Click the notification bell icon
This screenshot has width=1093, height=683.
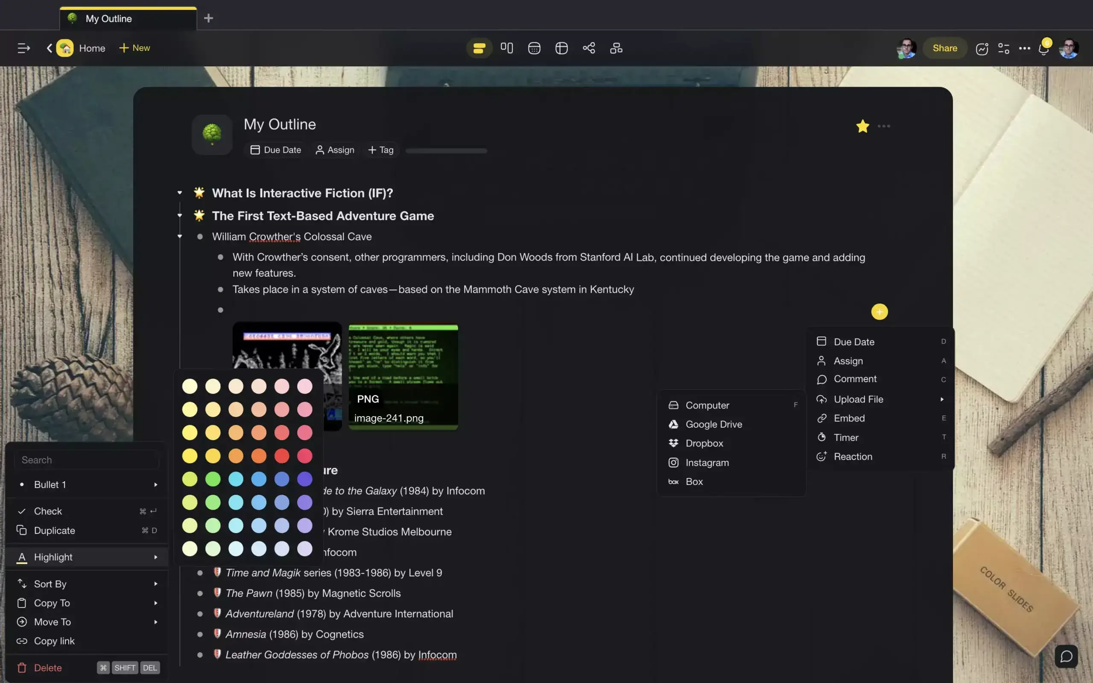pyautogui.click(x=1043, y=48)
